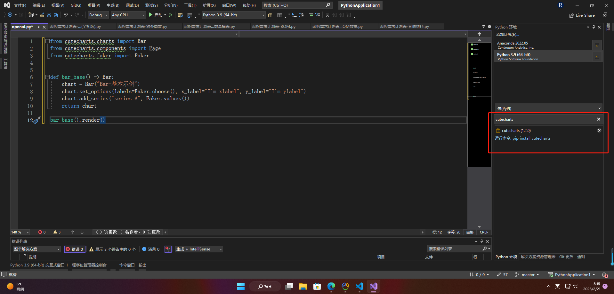Open the Anaconda 2022.05 environment details icon
The image size is (614, 294).
597,45
